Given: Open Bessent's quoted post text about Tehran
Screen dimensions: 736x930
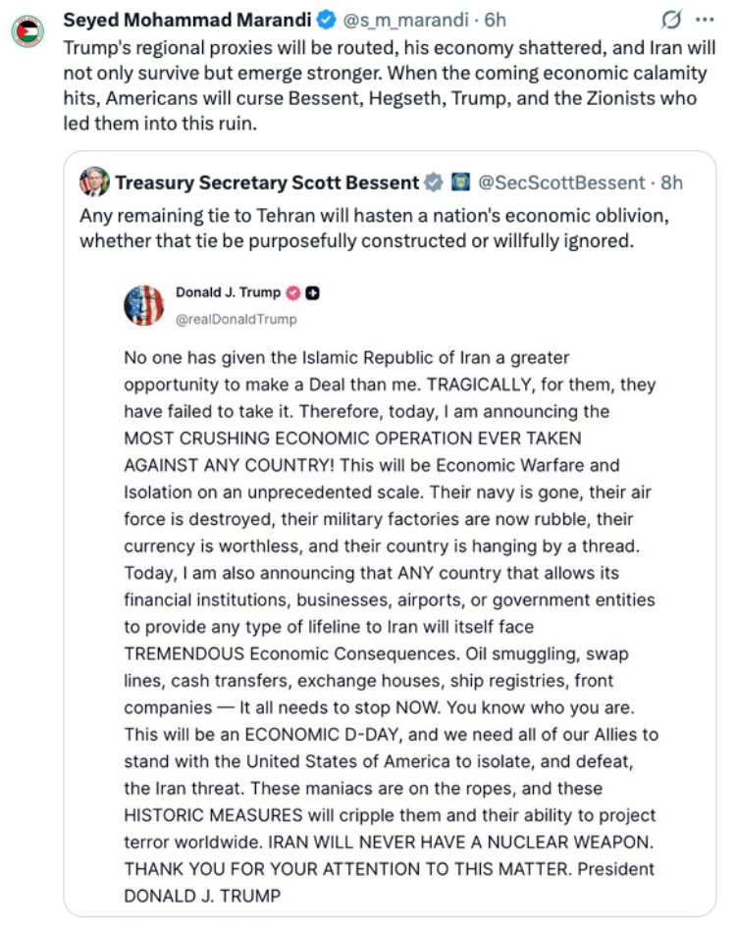Looking at the screenshot, I should click(374, 228).
